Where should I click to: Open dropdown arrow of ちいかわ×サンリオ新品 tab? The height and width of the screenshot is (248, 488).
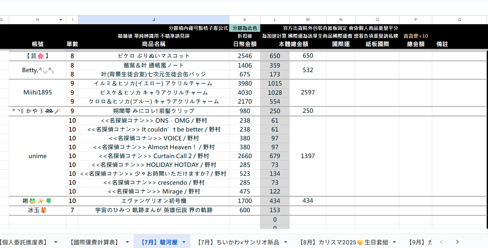[x=286, y=242]
